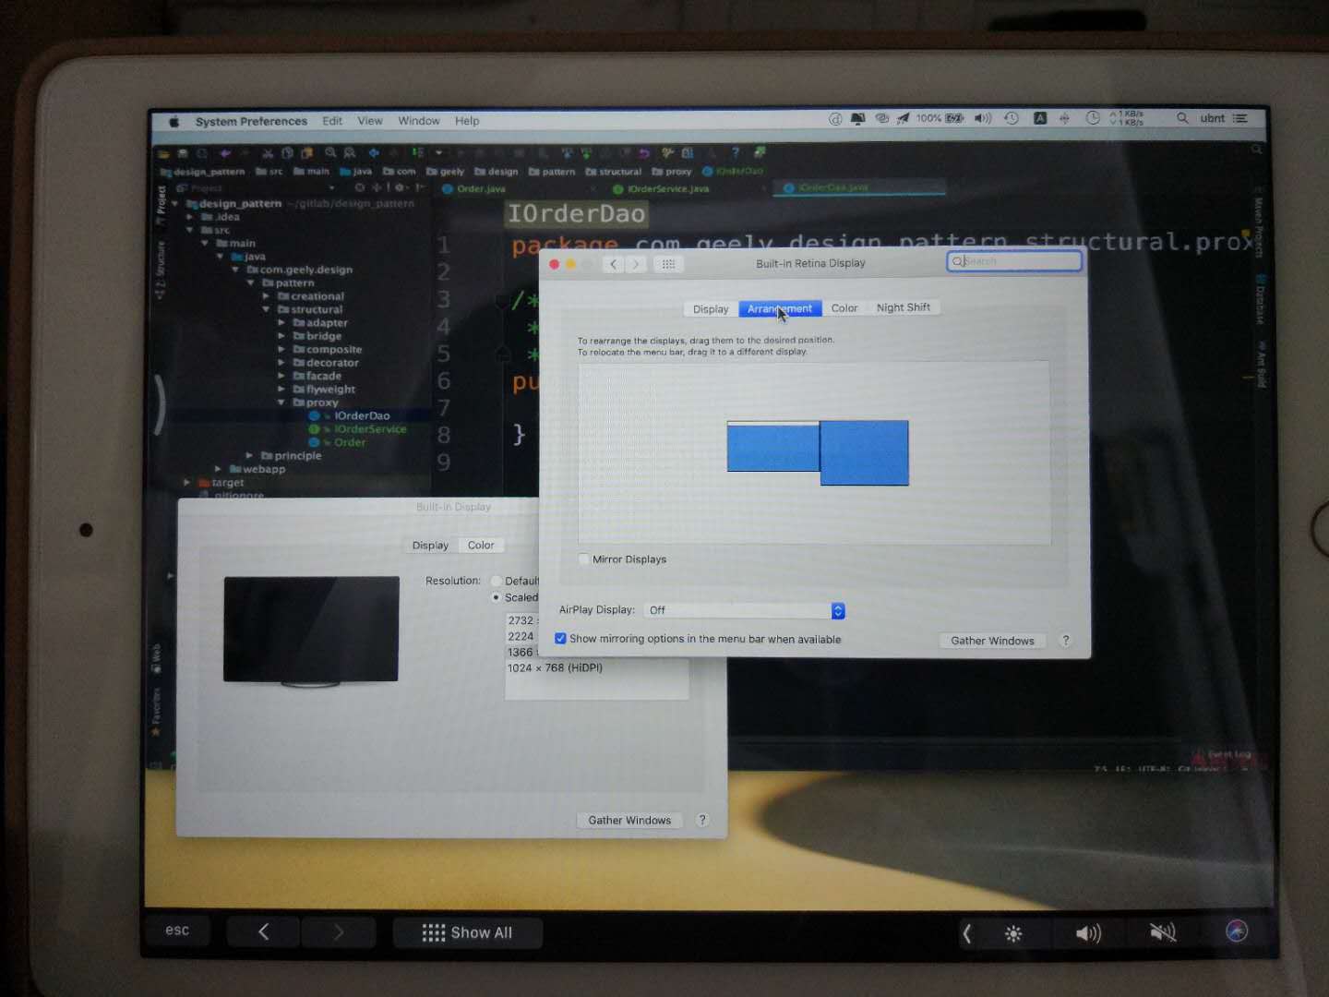
Task: Tap the mute icon on the Touch Bar
Action: point(1163,933)
